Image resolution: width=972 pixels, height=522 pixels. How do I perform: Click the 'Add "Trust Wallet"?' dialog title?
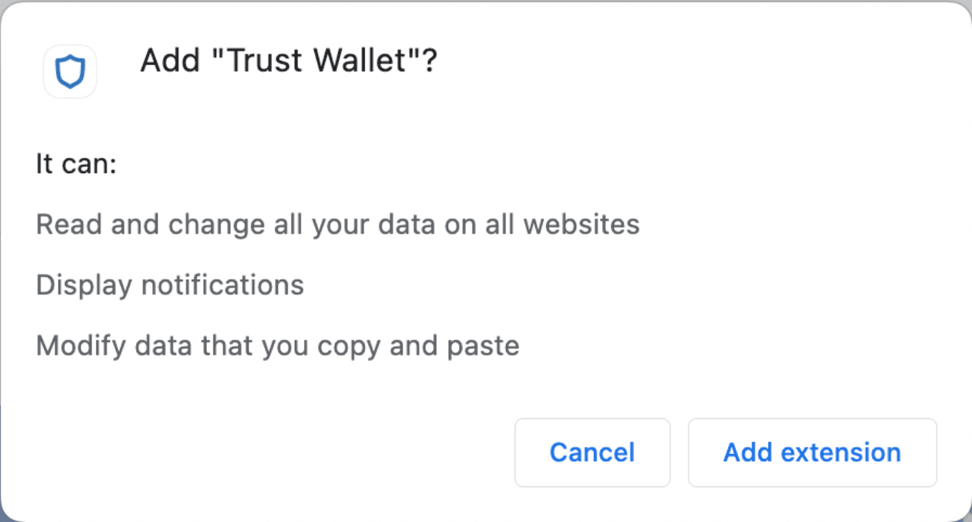(x=288, y=61)
